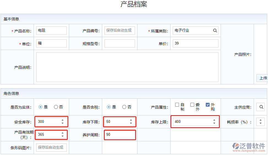The height and width of the screenshot is (155, 268).
Task: Select 否 for 是否含税
Action: click(124, 107)
